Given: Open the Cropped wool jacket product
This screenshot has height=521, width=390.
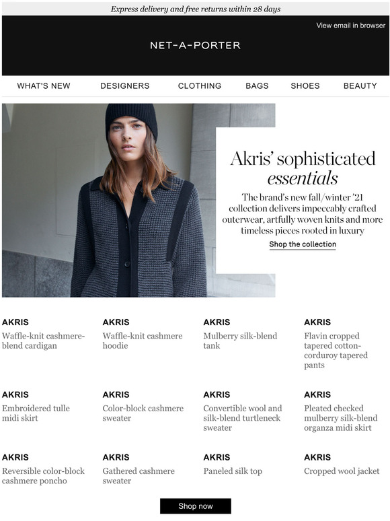Looking at the screenshot, I should coord(342,471).
